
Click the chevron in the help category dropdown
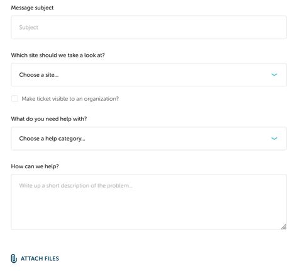(274, 139)
